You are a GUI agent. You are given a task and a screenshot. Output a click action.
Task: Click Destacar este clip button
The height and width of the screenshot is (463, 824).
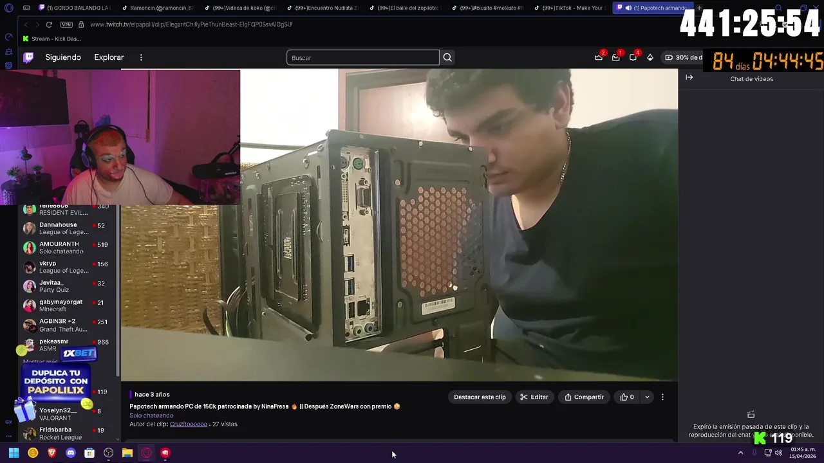[x=480, y=397]
